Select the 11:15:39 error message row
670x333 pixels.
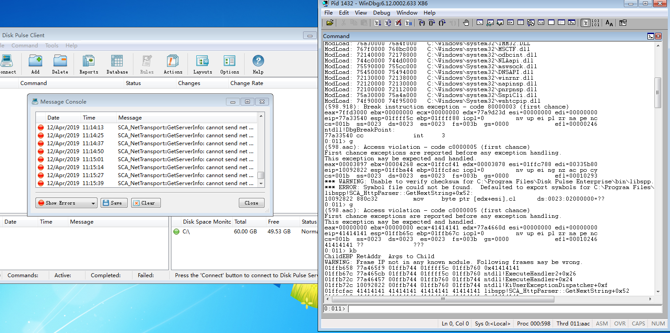tap(147, 183)
